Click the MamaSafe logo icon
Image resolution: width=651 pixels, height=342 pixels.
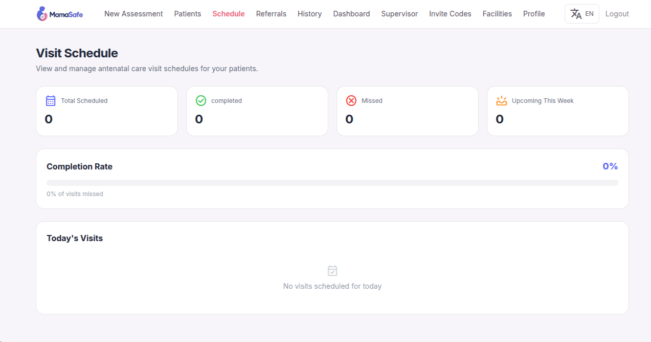click(x=42, y=14)
